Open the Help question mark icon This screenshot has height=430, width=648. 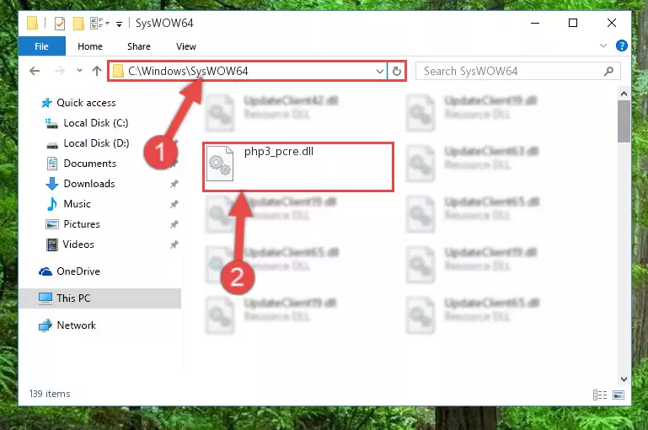(622, 46)
